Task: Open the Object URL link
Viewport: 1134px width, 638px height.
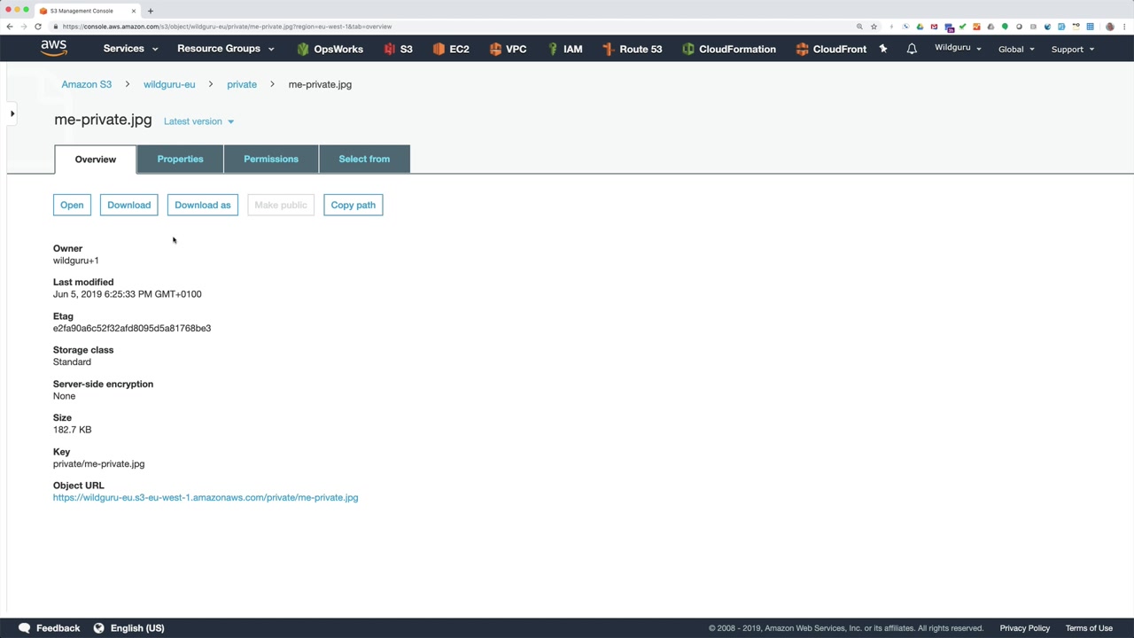Action: tap(206, 498)
